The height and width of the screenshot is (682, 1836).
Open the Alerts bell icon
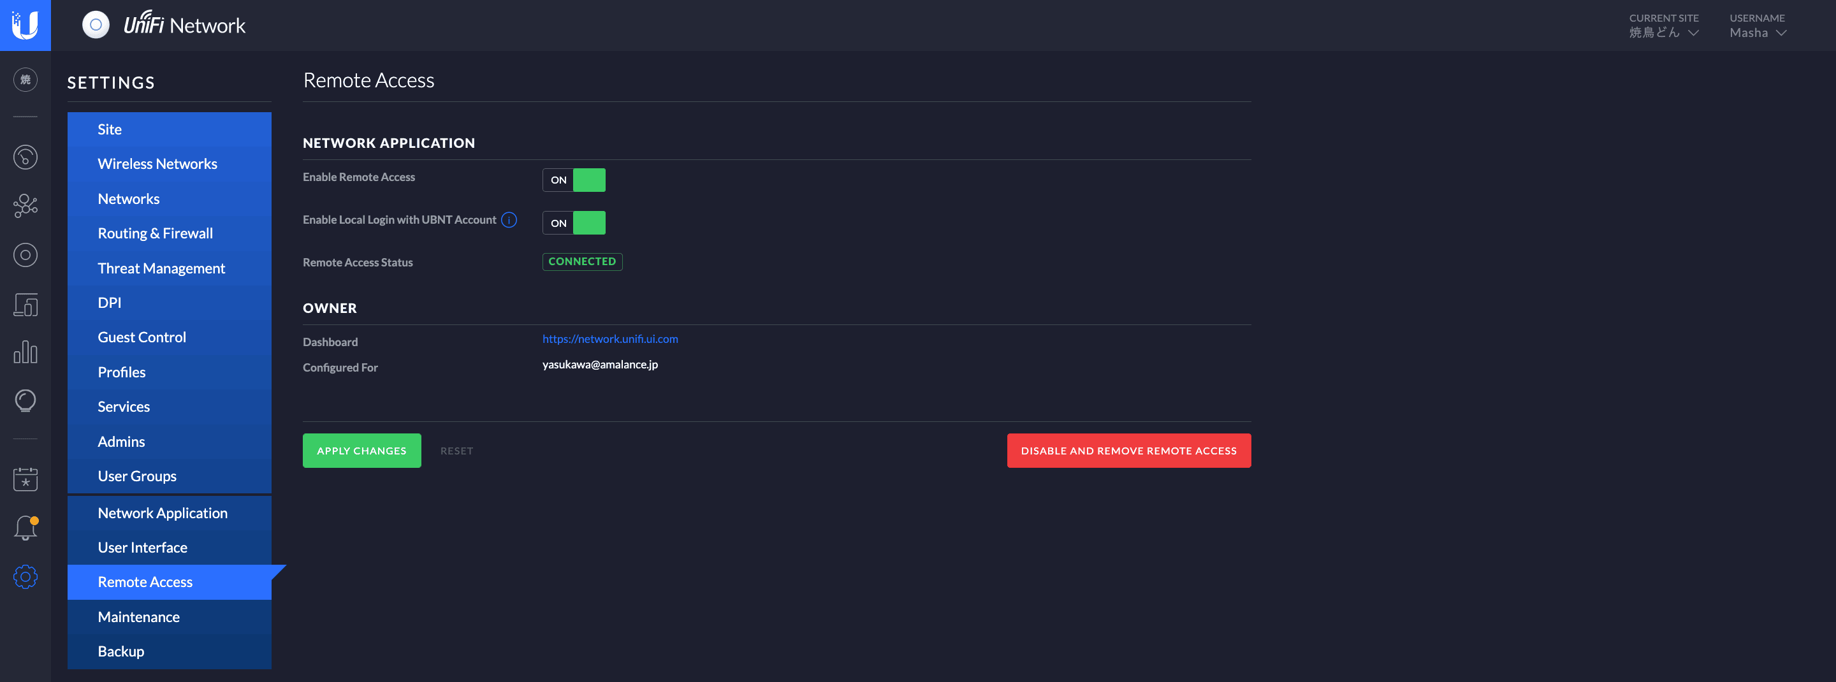click(x=25, y=527)
